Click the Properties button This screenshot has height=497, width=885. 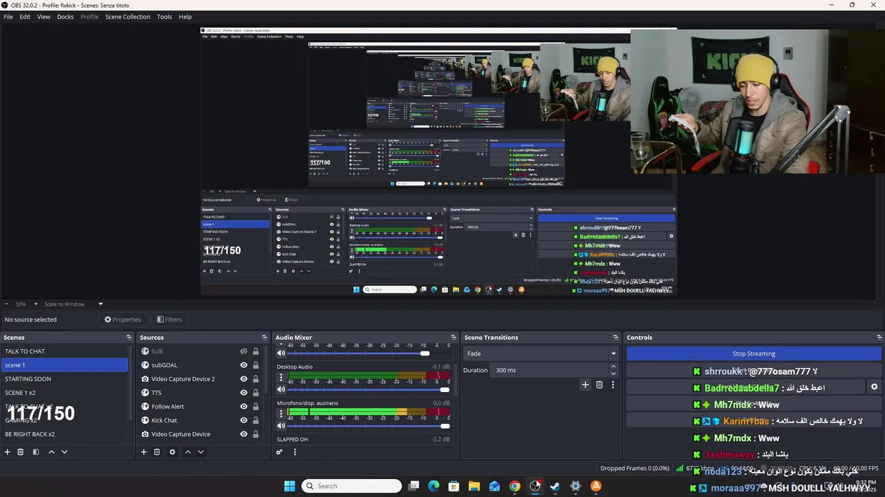[123, 320]
